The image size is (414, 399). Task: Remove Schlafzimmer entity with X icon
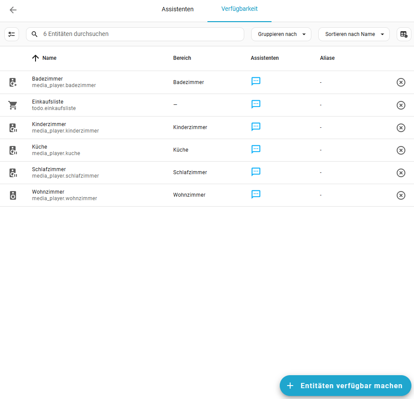pyautogui.click(x=401, y=173)
